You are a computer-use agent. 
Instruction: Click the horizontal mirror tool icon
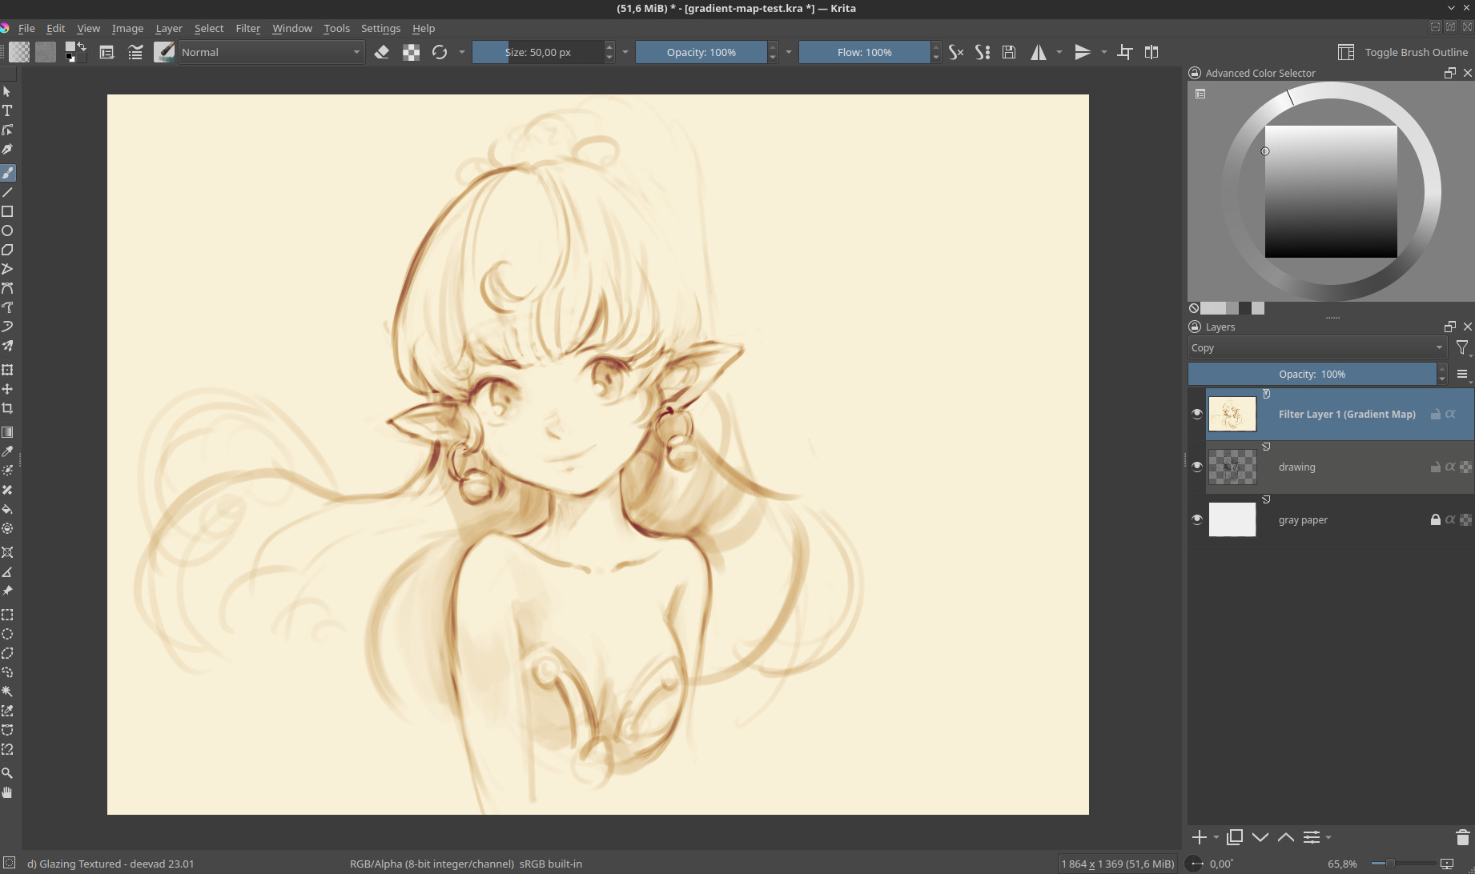click(1038, 52)
